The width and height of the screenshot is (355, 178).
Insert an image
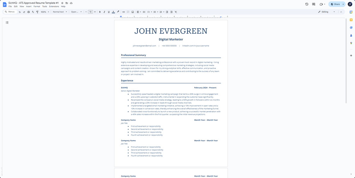pyautogui.click(x=132, y=12)
